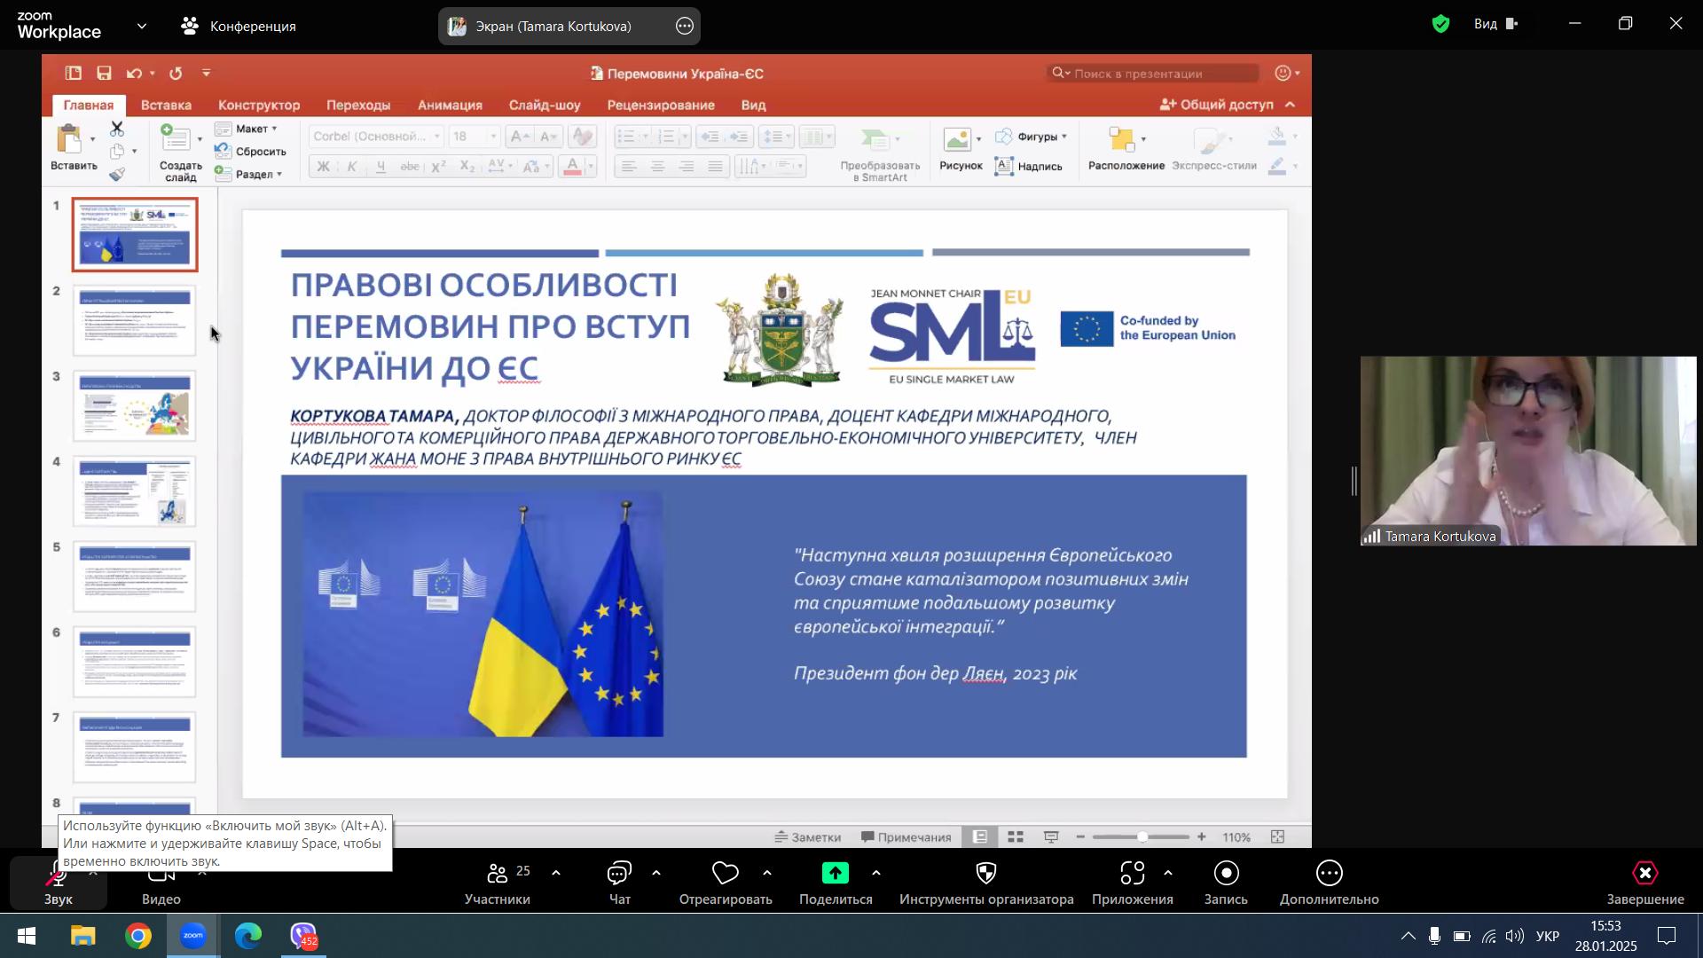Image resolution: width=1703 pixels, height=958 pixels.
Task: Expand arrow next to Поделиться
Action: tap(876, 873)
